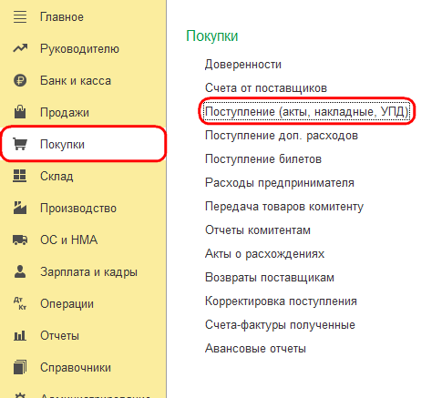442x398 pixels.
Task: Click the factory icon for Производство
Action: pyautogui.click(x=20, y=208)
